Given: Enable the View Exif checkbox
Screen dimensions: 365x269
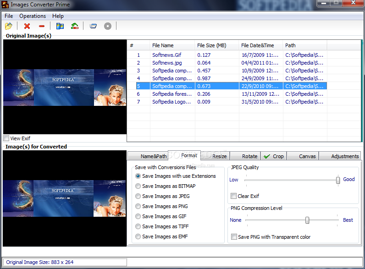Looking at the screenshot, I should click(6, 138).
